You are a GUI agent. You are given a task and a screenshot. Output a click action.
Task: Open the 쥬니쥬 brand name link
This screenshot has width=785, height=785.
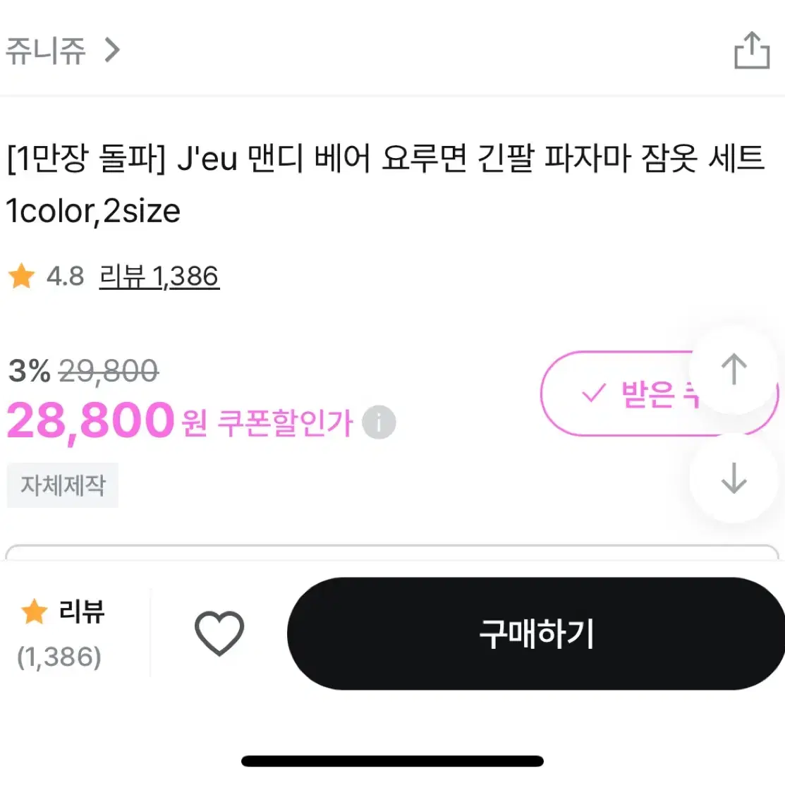tap(46, 51)
